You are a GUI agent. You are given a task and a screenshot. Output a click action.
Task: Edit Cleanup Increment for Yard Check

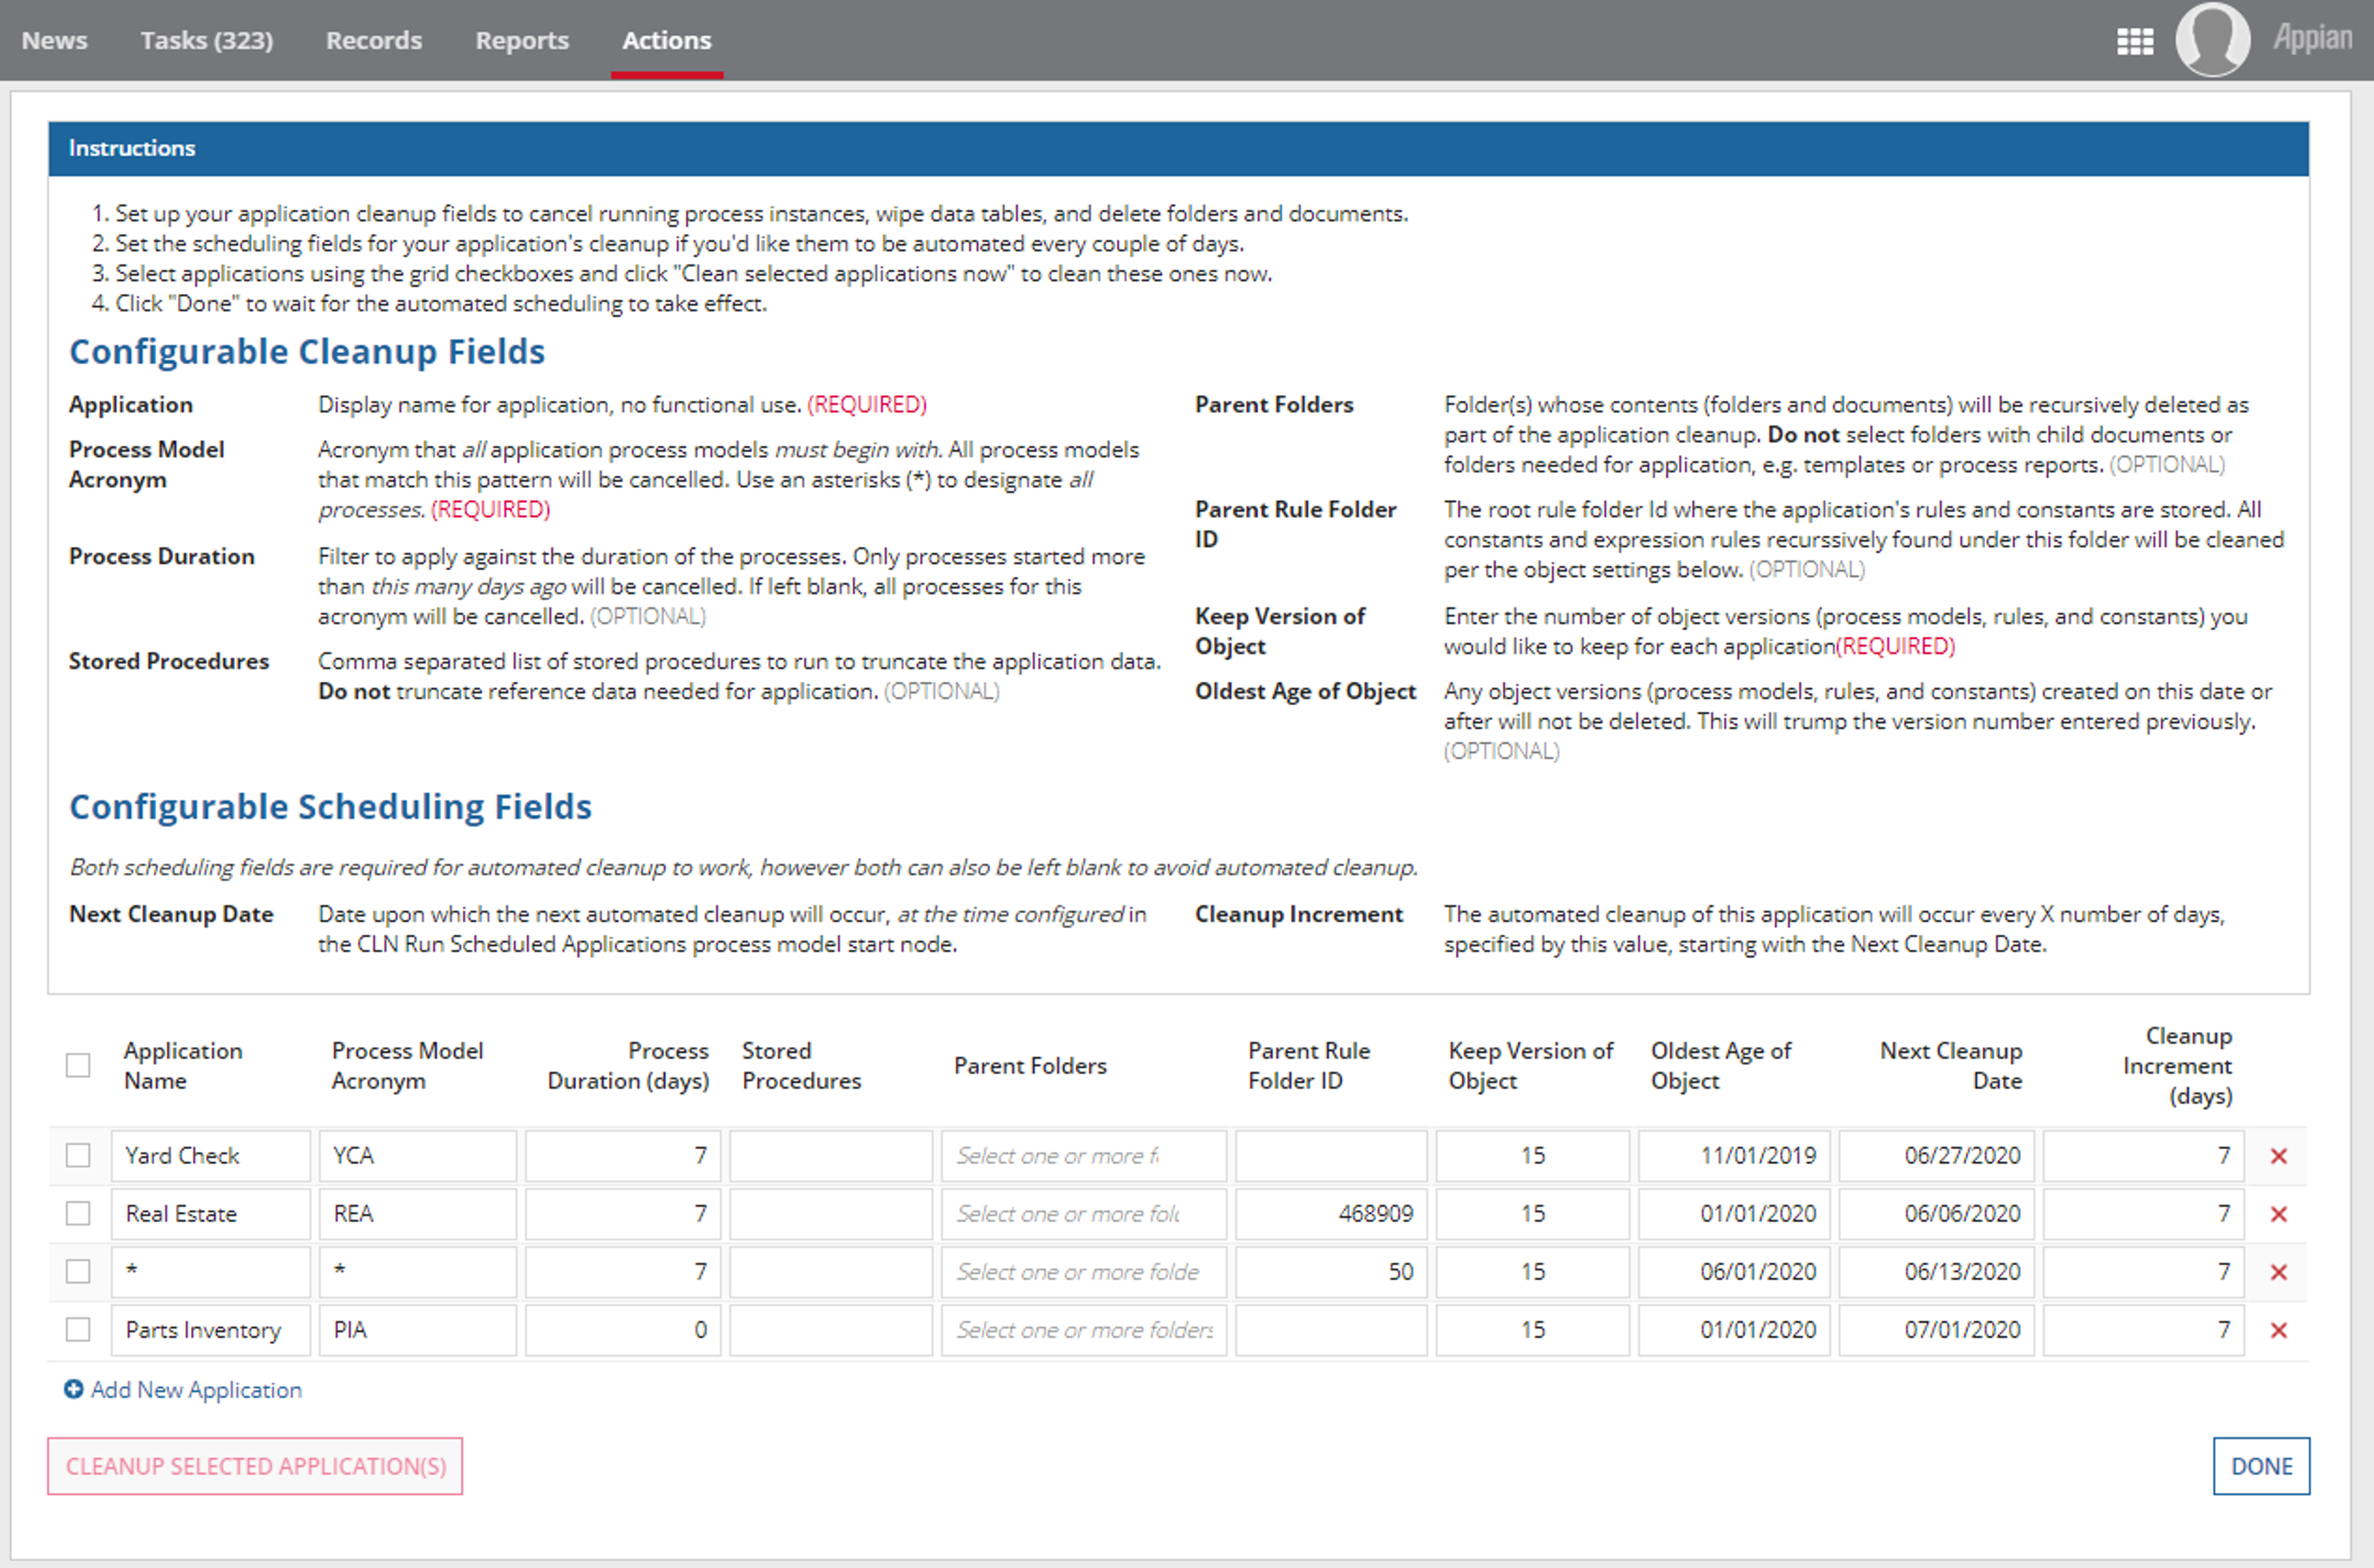coord(2144,1156)
